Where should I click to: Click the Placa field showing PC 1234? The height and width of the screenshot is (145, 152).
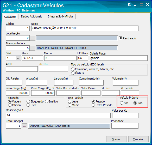click(x=32, y=58)
